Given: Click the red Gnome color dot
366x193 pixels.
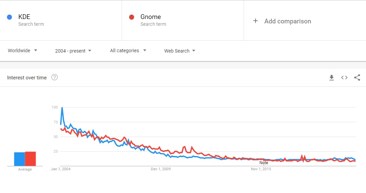Looking at the screenshot, I should tap(132, 17).
